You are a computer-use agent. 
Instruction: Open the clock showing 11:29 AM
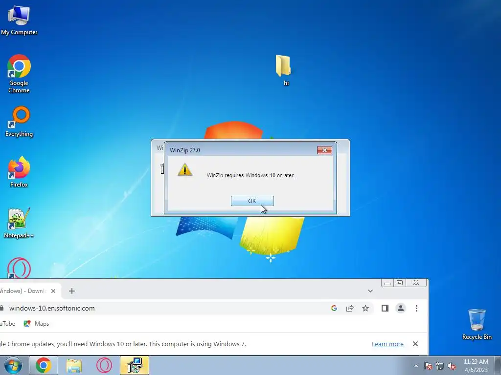[x=476, y=366]
